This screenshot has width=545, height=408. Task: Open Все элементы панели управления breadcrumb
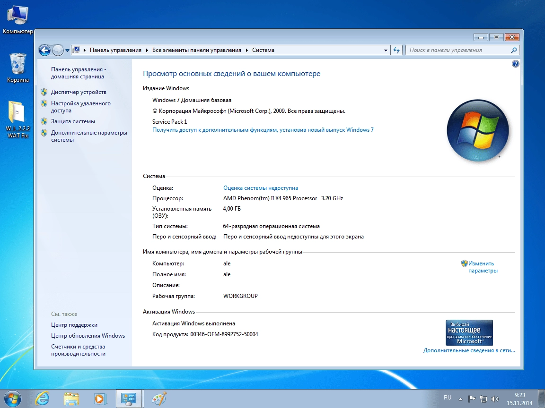click(197, 50)
